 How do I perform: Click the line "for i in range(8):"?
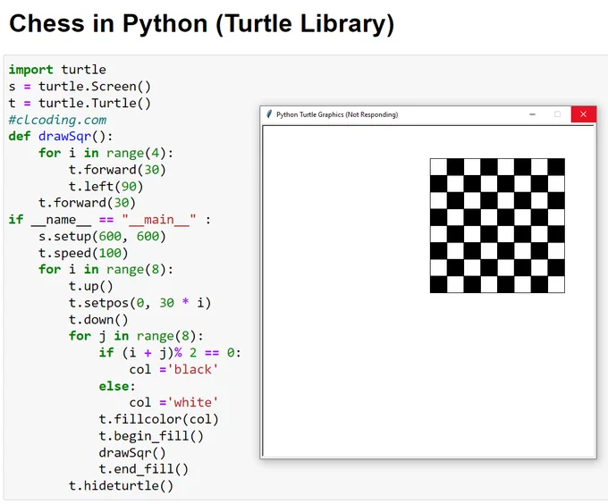[106, 269]
